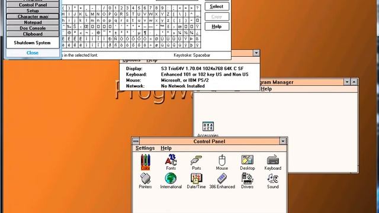Select the ™ trademark character in the grid
This screenshot has height=213, width=379.
(x=162, y=26)
